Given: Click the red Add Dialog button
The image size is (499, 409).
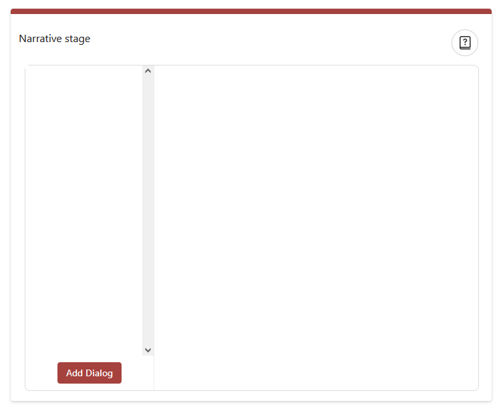Looking at the screenshot, I should tap(90, 373).
